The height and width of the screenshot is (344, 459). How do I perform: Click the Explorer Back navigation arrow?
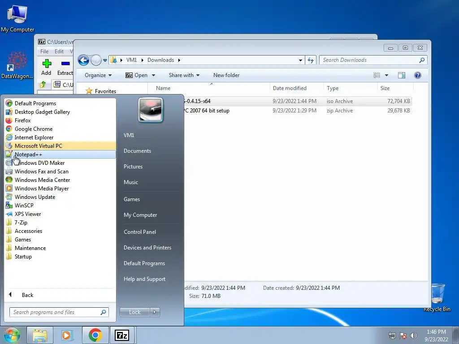point(83,60)
